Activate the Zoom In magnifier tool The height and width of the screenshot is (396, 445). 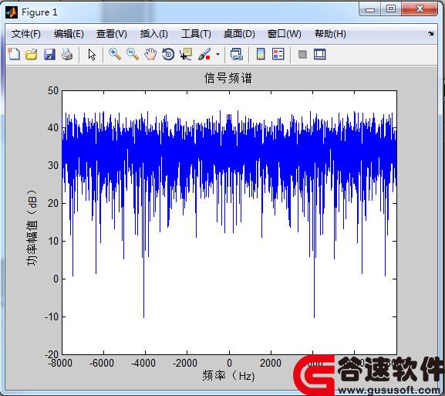point(115,54)
